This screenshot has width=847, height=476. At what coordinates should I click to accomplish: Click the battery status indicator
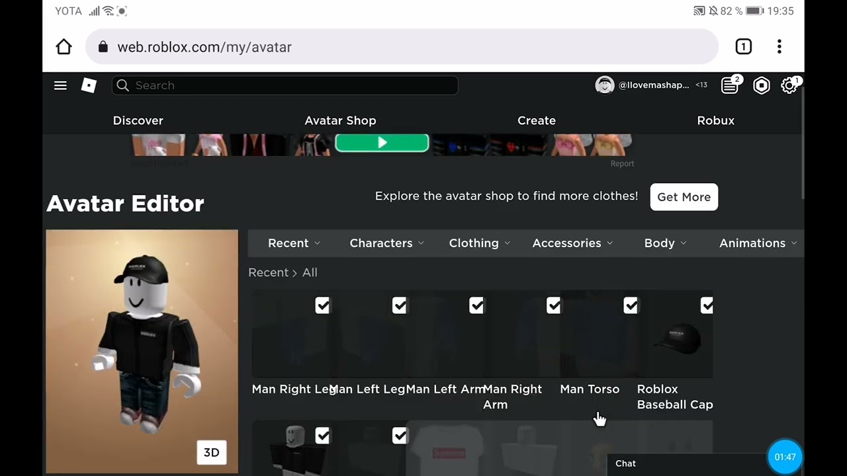pos(754,11)
